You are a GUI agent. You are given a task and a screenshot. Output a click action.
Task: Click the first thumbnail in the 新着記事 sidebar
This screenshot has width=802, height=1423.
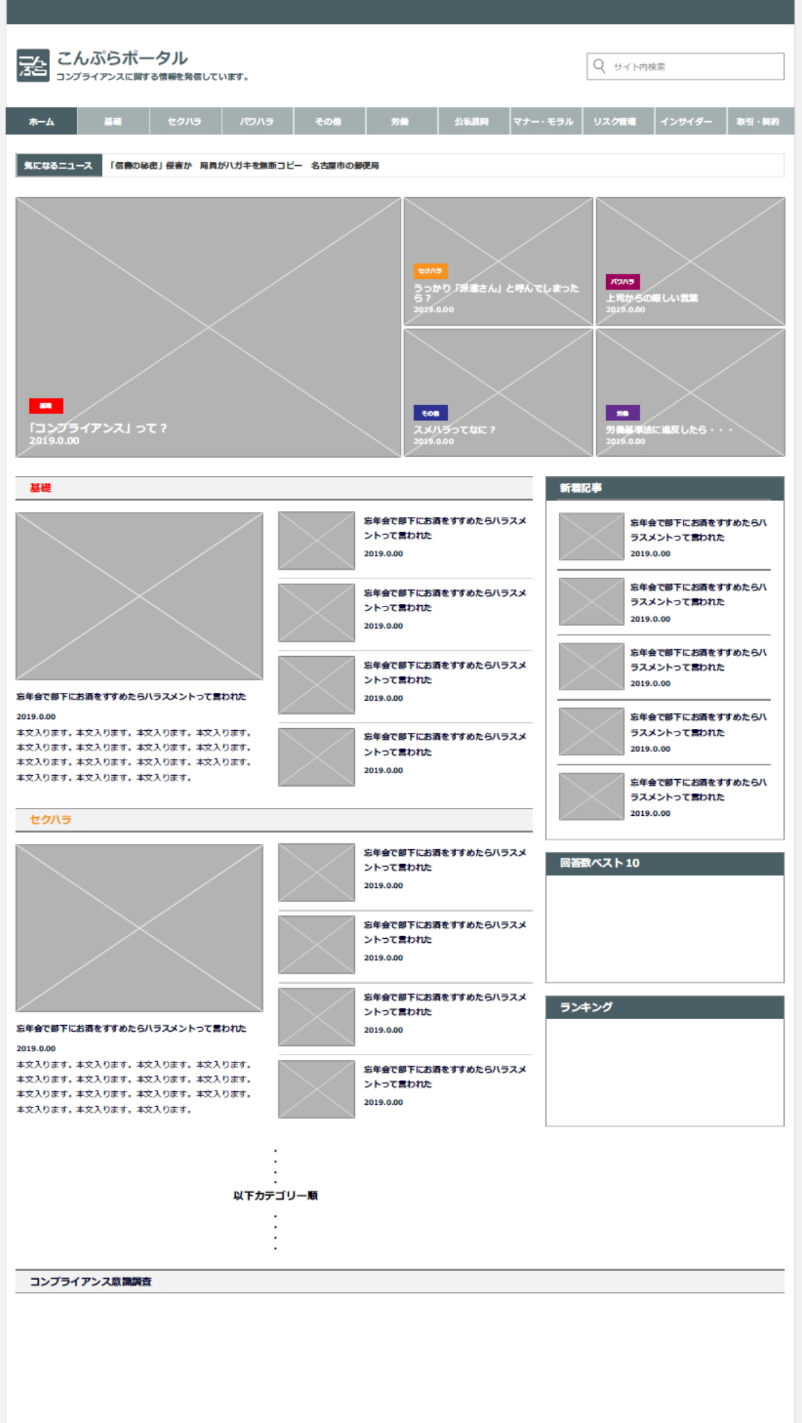591,536
